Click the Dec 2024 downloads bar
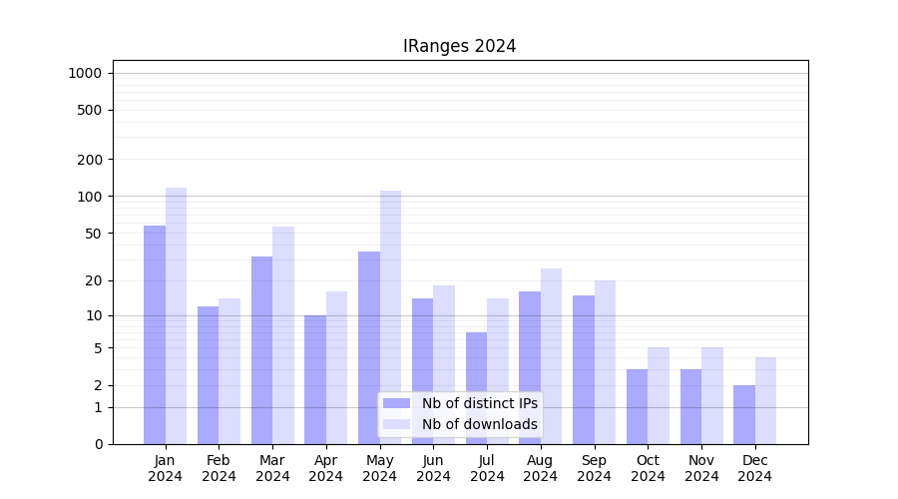The image size is (898, 499). (x=765, y=400)
